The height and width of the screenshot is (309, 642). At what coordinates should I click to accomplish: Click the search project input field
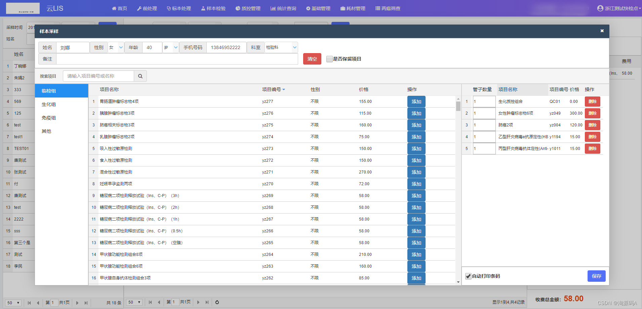pyautogui.click(x=98, y=76)
